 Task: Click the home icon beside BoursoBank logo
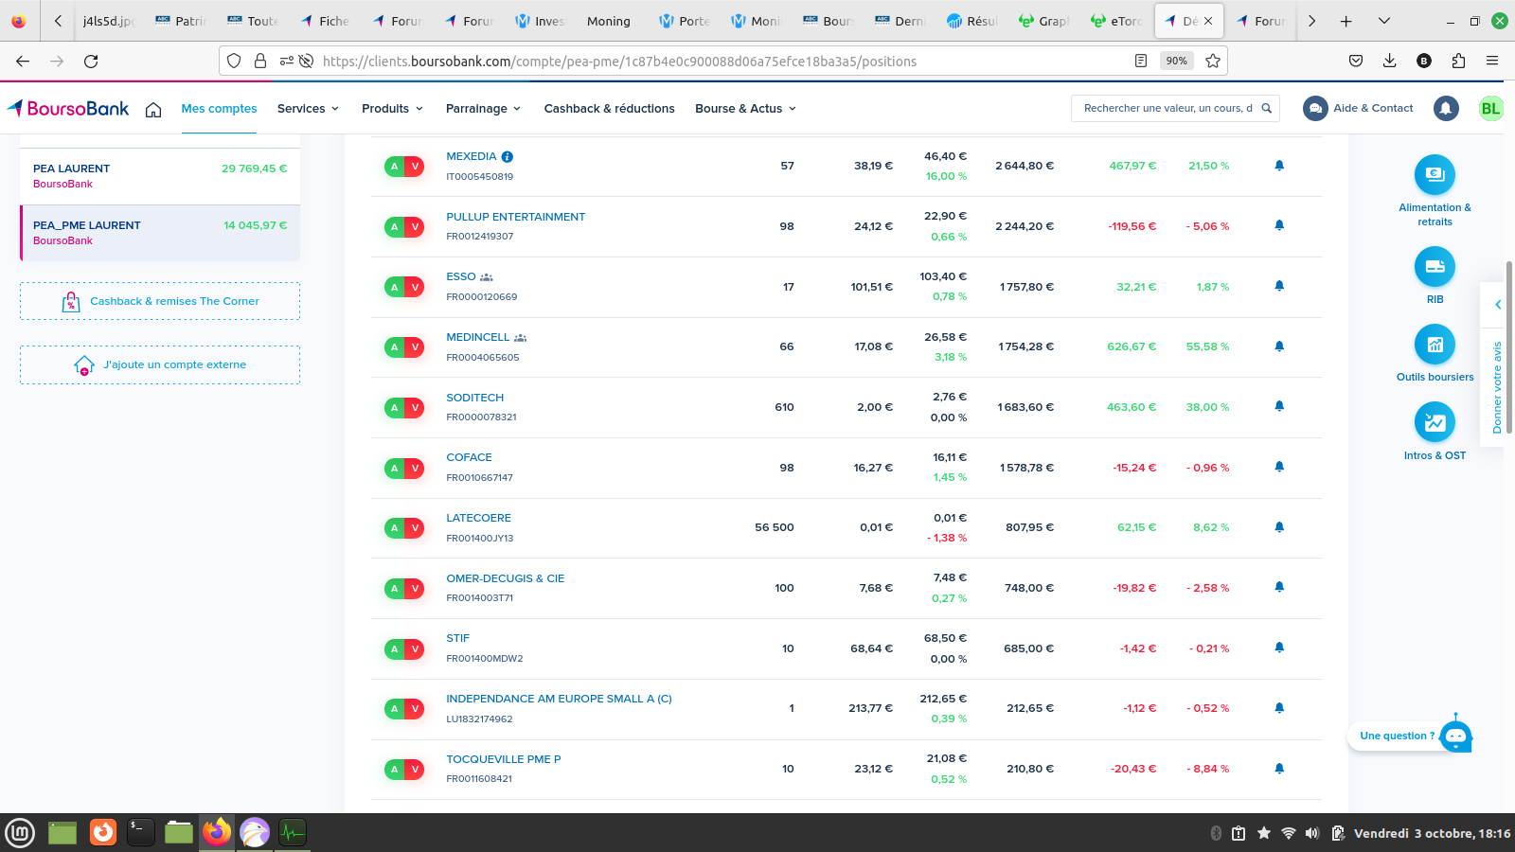point(153,110)
